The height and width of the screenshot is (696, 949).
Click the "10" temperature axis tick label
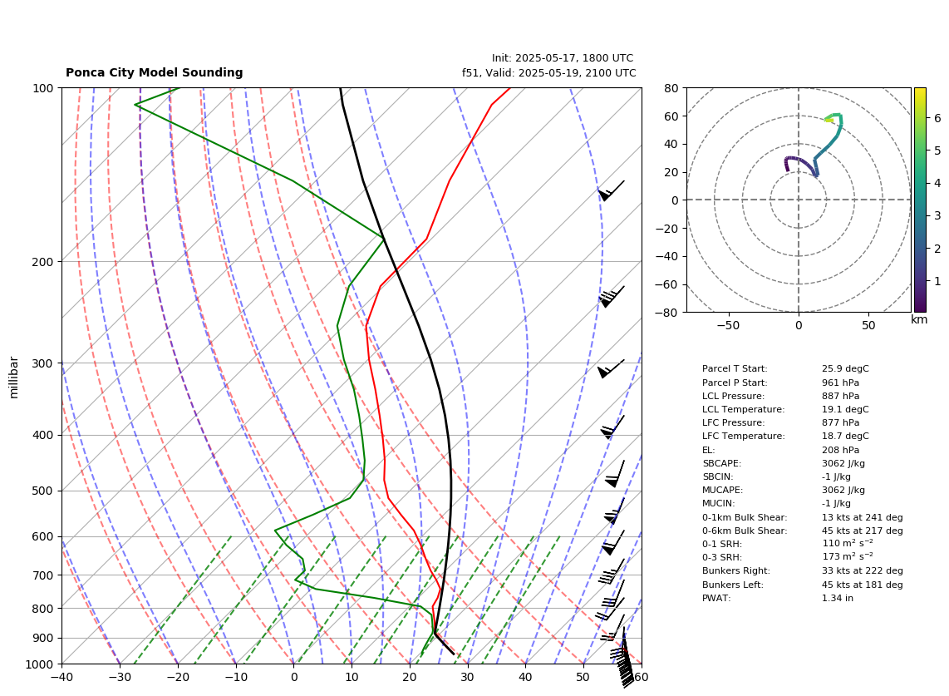click(x=352, y=677)
